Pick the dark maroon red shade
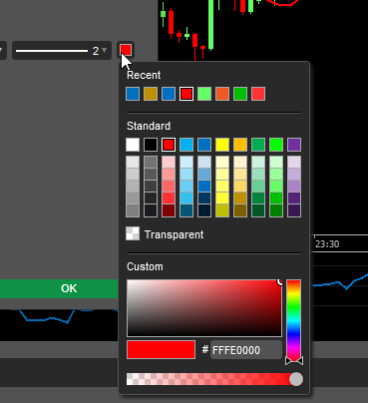Image resolution: width=368 pixels, height=403 pixels. click(169, 210)
